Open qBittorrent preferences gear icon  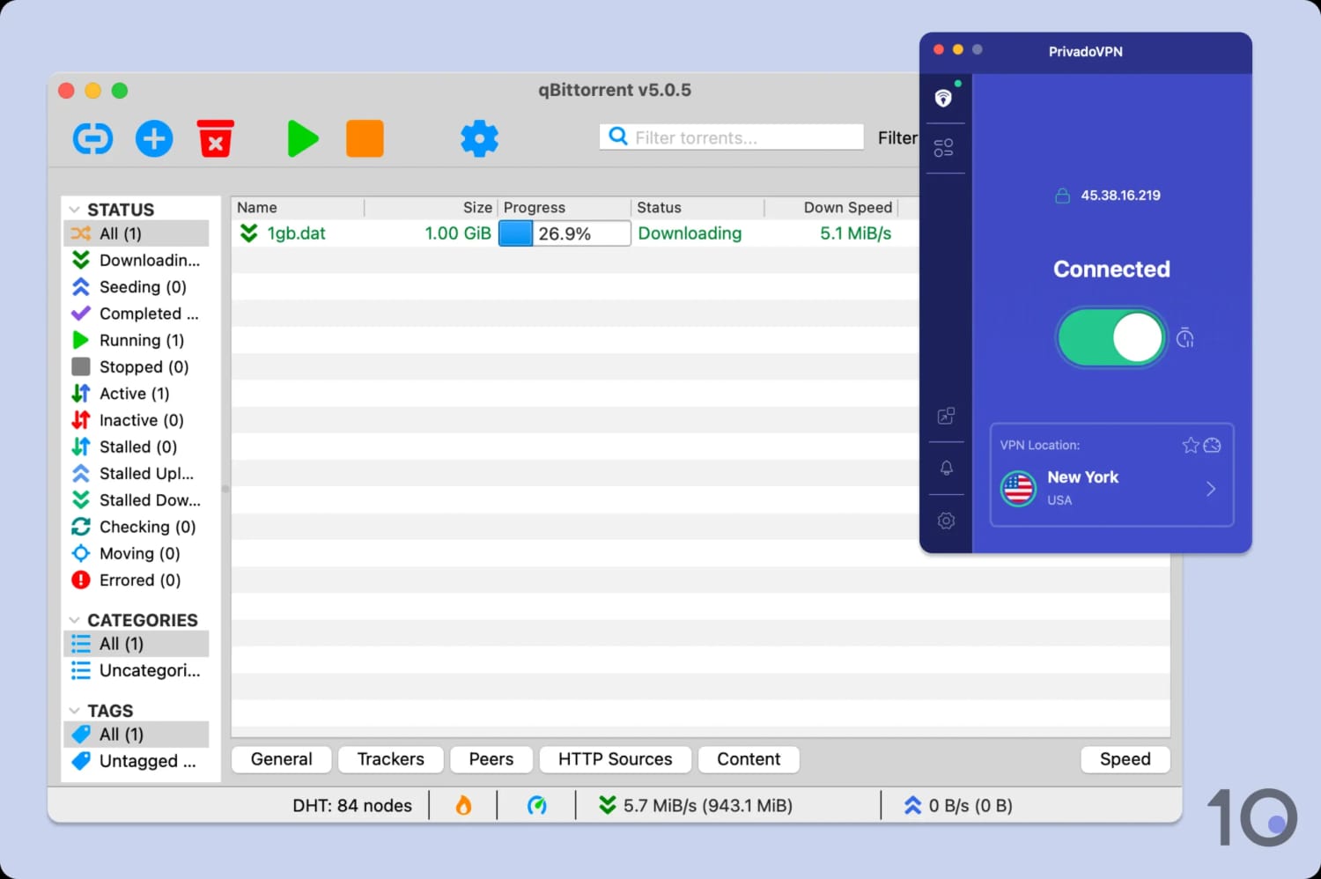(x=479, y=138)
